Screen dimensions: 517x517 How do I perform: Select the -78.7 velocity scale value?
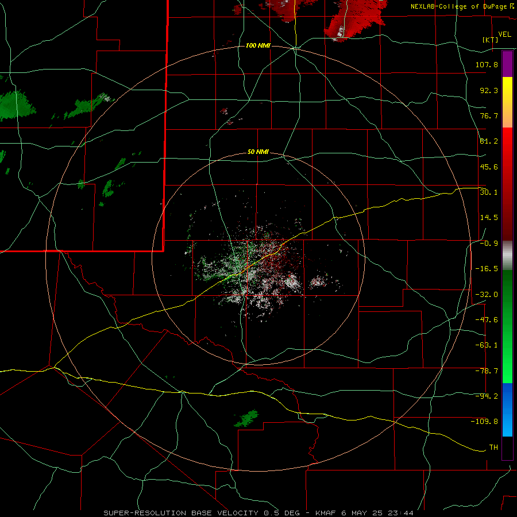(x=487, y=371)
